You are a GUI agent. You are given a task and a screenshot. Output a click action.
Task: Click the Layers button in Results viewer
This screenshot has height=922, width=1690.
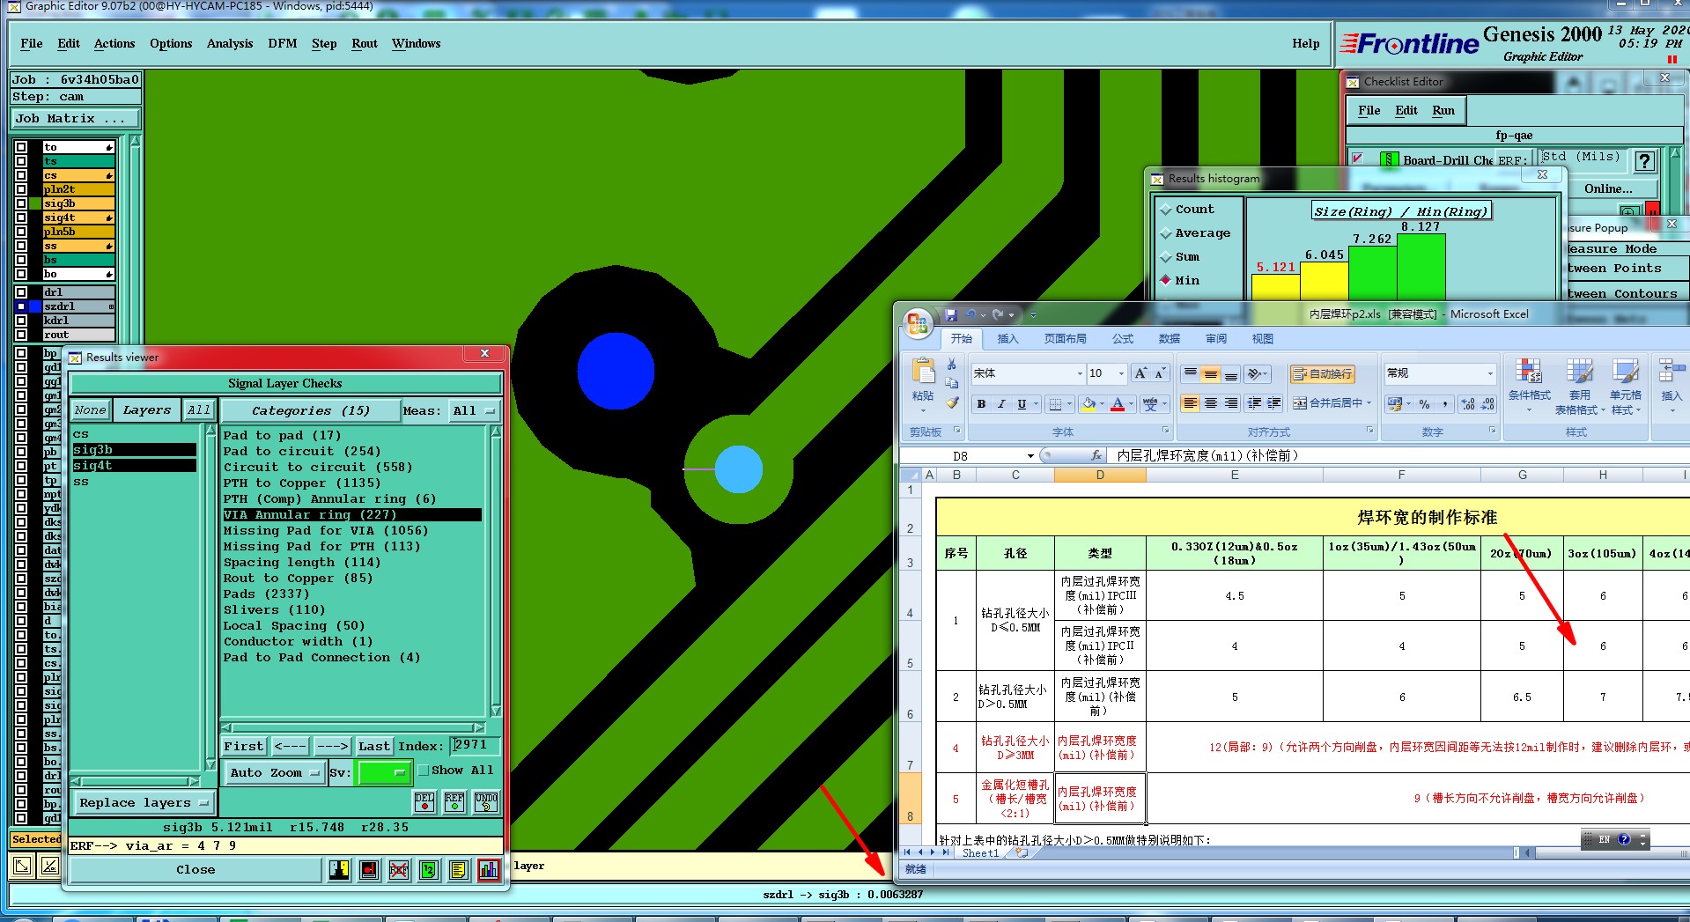pos(147,410)
